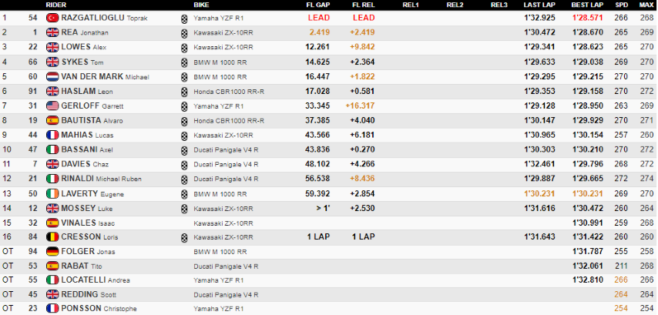Click the Irish flag beside Laverty
Screen dimensions: 658x315
tap(52, 193)
